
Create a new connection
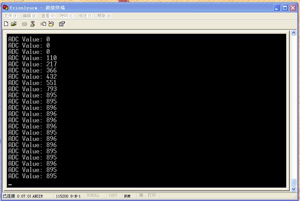[x=6, y=24]
